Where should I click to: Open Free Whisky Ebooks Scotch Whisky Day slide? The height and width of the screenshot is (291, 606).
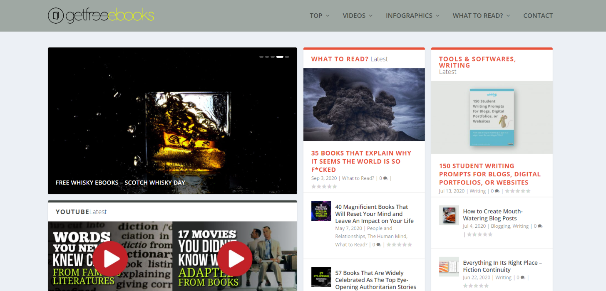[120, 182]
